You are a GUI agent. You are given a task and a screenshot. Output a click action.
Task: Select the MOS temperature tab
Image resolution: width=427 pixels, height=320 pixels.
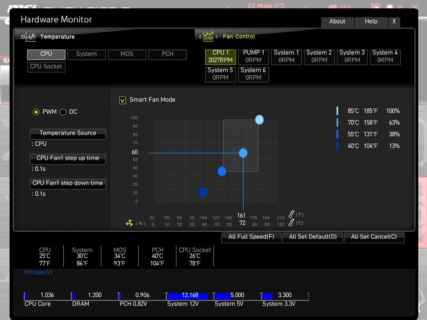click(127, 55)
